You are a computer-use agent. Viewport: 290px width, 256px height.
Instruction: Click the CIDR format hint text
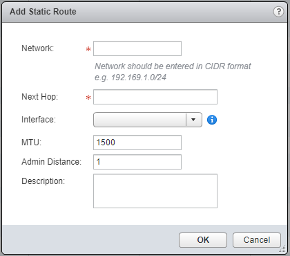(173, 72)
